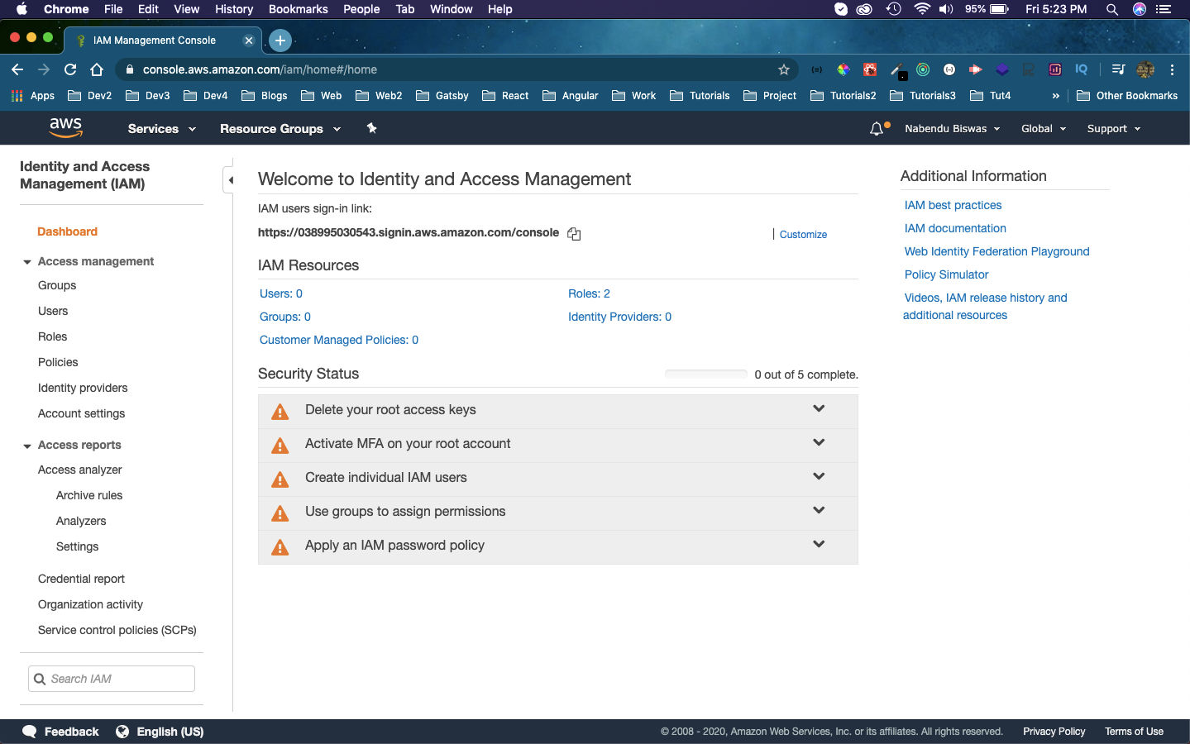Click the browser address bar URL
The width and height of the screenshot is (1190, 744).
[x=260, y=69]
